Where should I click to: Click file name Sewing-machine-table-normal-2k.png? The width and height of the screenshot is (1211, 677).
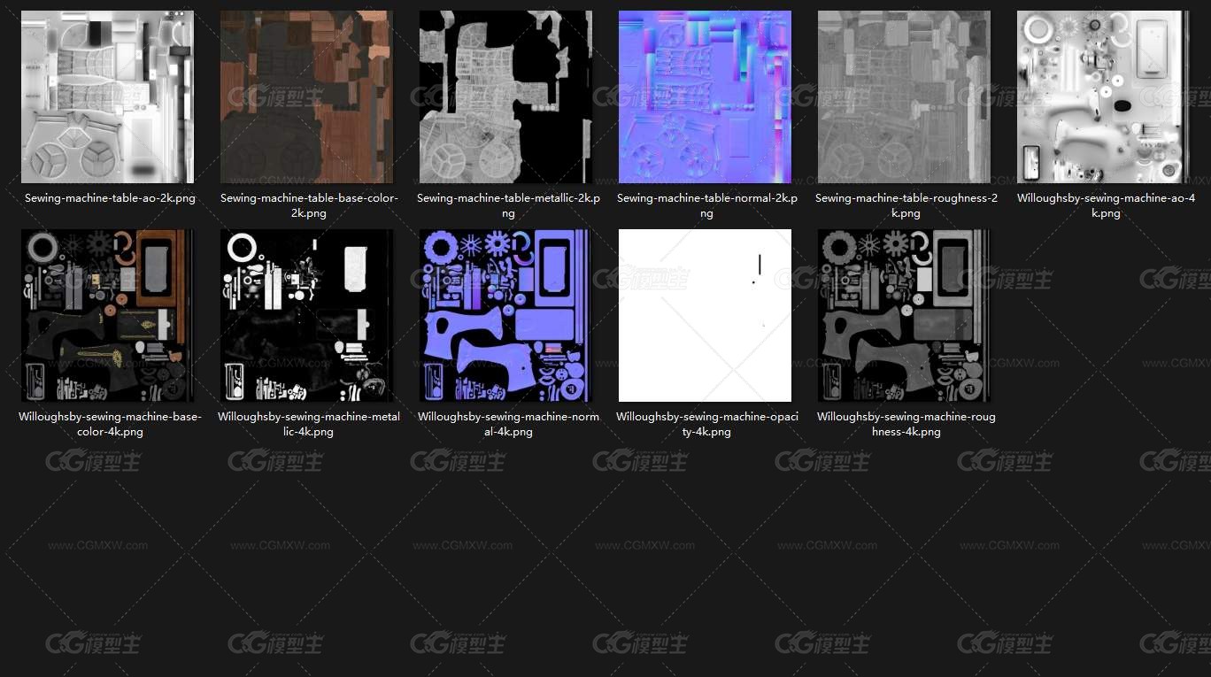[x=707, y=206]
